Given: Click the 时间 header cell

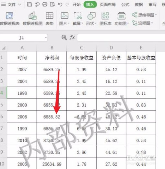Looking at the screenshot, I should click(22, 57).
